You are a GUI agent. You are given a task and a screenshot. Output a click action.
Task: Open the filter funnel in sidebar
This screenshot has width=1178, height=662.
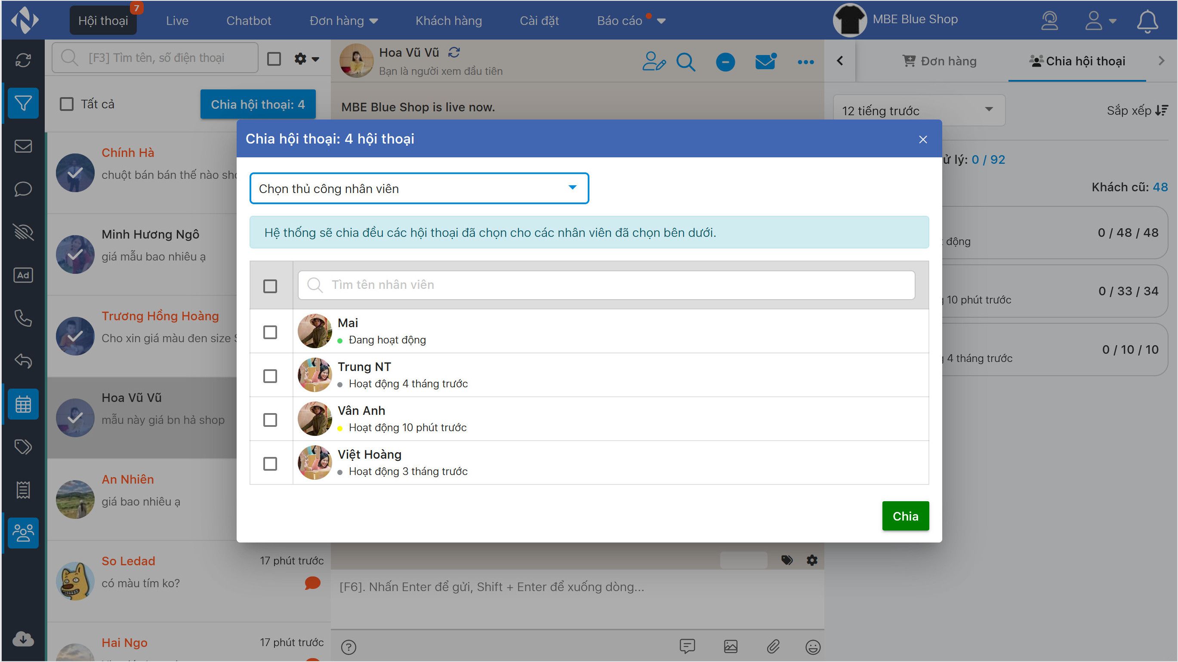pos(23,103)
